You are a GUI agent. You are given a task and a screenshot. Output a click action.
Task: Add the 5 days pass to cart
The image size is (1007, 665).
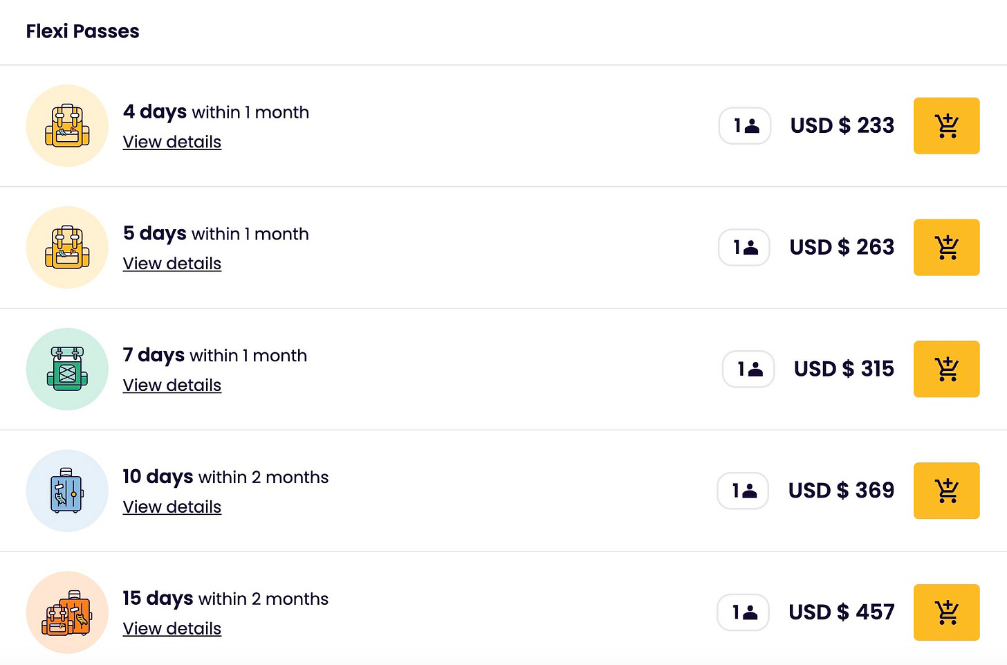click(946, 248)
